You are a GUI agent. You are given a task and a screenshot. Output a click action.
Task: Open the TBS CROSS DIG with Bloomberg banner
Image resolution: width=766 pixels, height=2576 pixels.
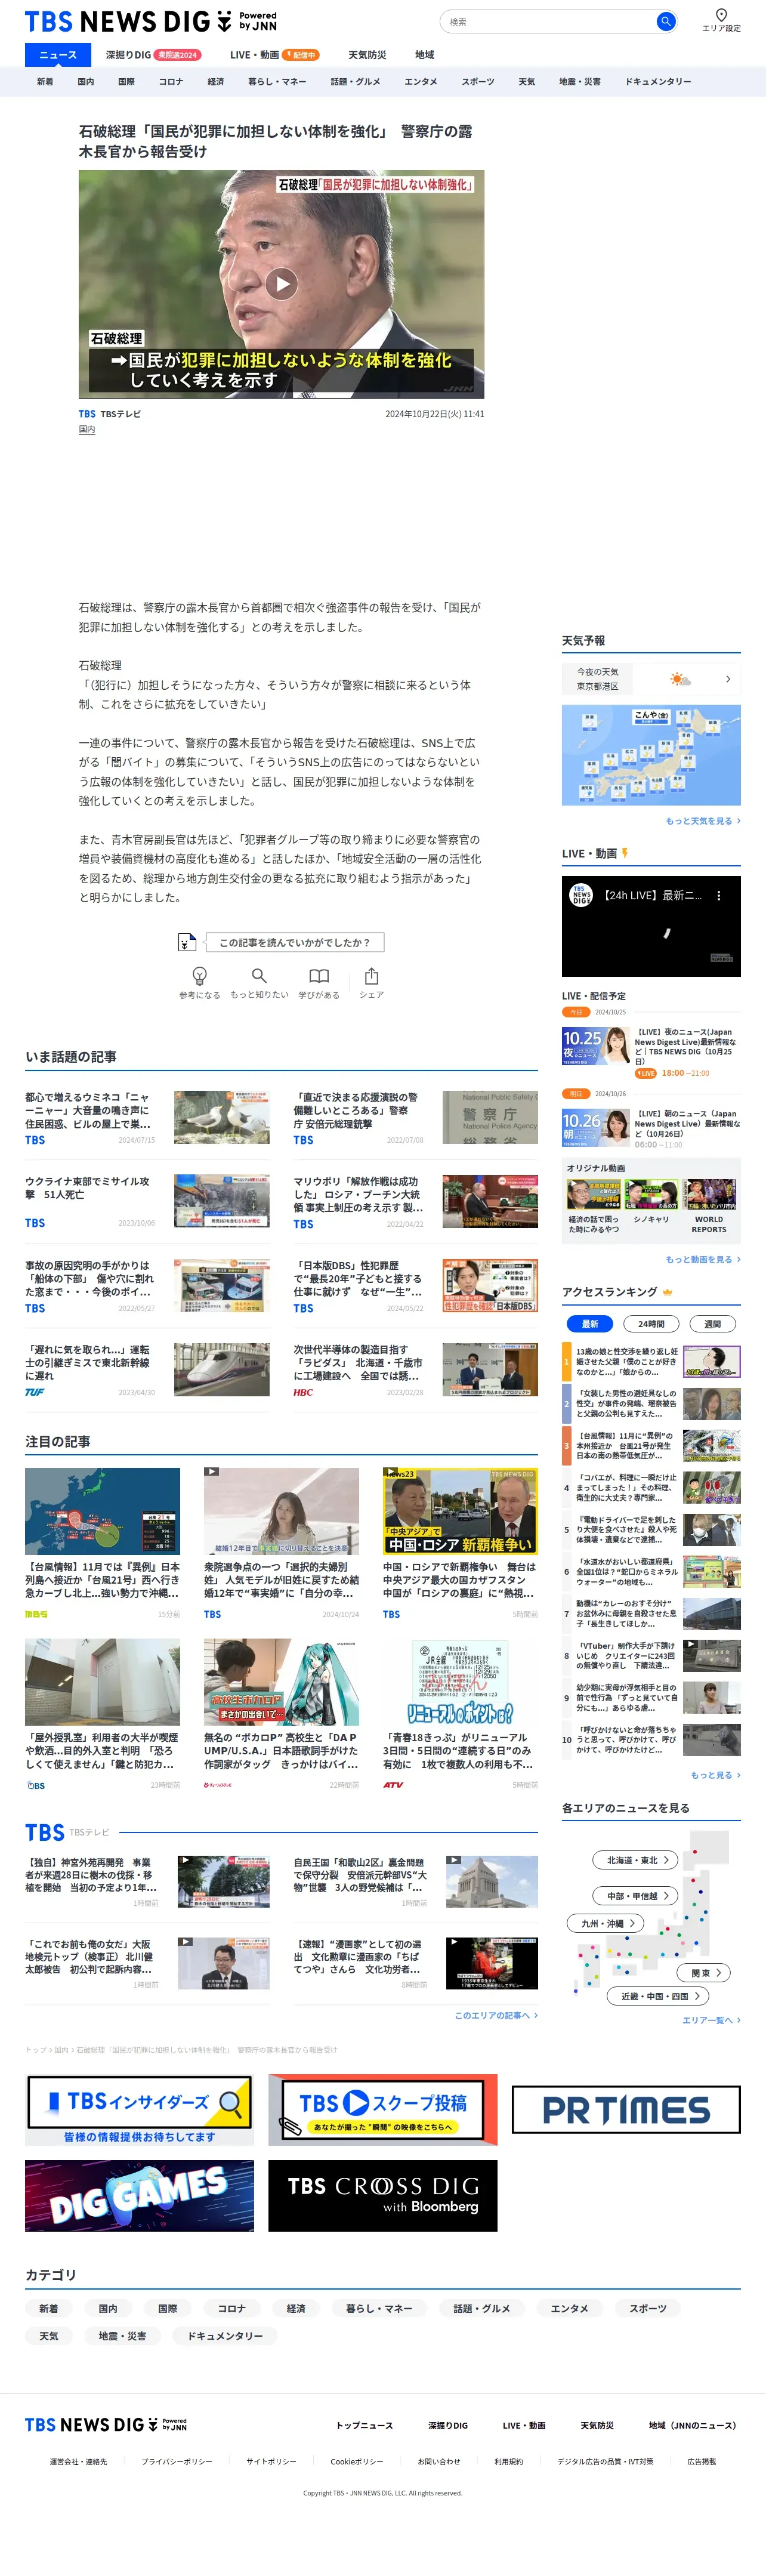click(382, 2195)
